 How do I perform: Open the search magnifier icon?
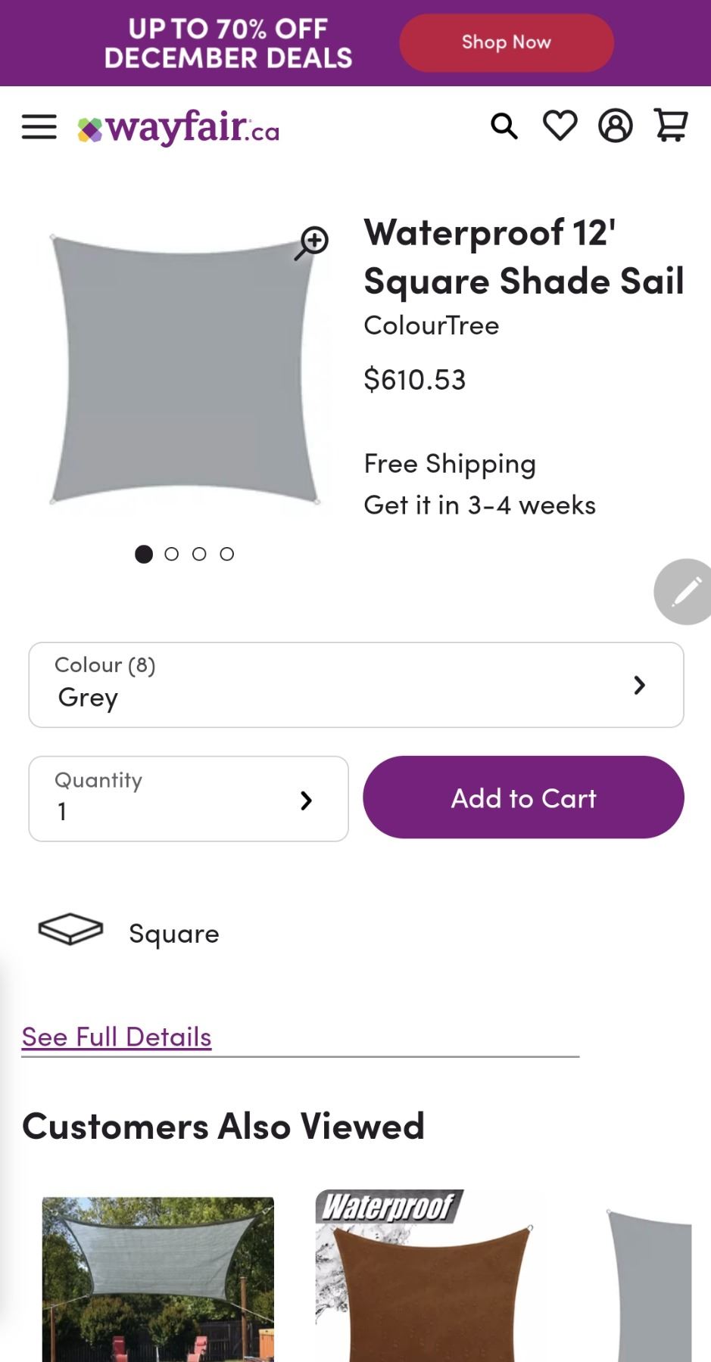(504, 126)
